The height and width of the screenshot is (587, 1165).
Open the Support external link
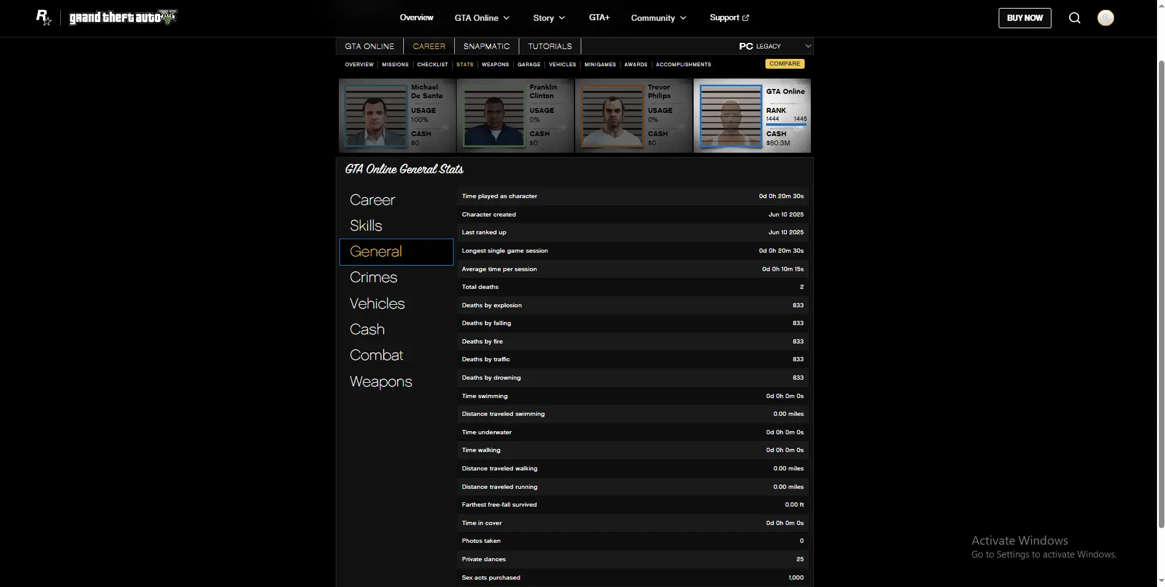pos(729,18)
